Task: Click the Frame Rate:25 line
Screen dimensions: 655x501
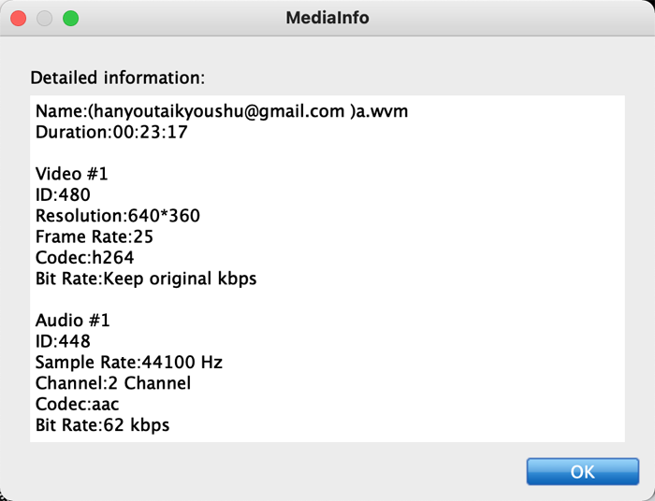Action: [x=95, y=236]
